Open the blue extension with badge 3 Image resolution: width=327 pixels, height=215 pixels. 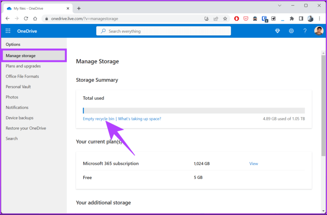tap(264, 19)
